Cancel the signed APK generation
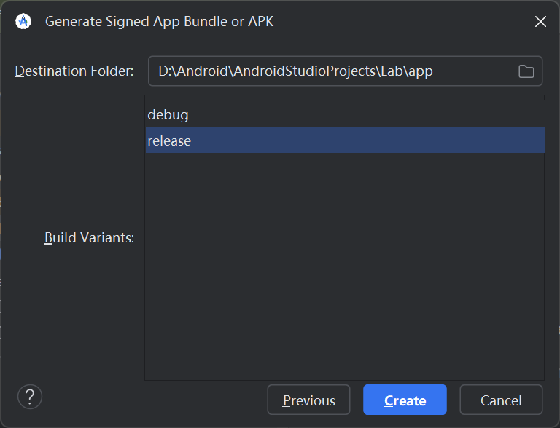The width and height of the screenshot is (560, 428). click(x=501, y=400)
